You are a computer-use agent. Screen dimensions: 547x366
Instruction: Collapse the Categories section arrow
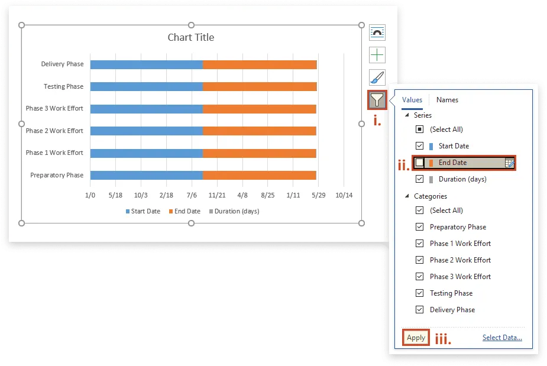tap(407, 196)
